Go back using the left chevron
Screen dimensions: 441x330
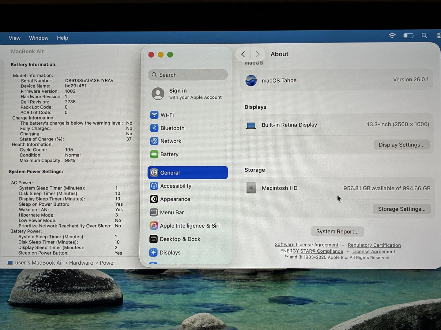(243, 54)
